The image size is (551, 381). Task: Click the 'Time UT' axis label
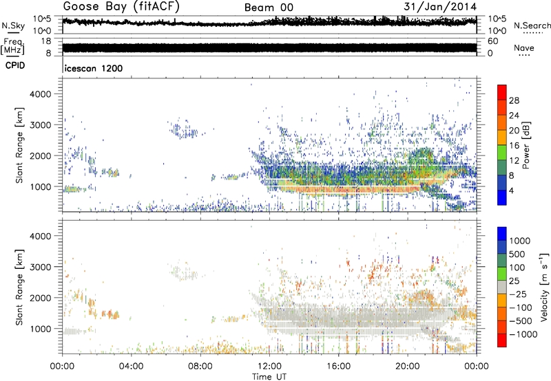click(269, 377)
